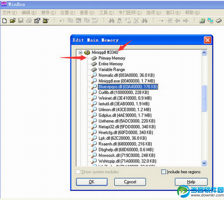Click the Find Text binoculars icon
The image size is (224, 200).
[x=112, y=21]
